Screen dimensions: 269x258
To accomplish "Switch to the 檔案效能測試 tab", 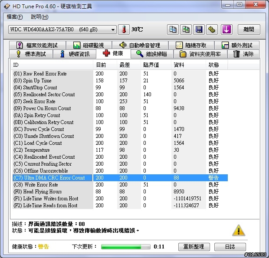I will pyautogui.click(x=38, y=45).
